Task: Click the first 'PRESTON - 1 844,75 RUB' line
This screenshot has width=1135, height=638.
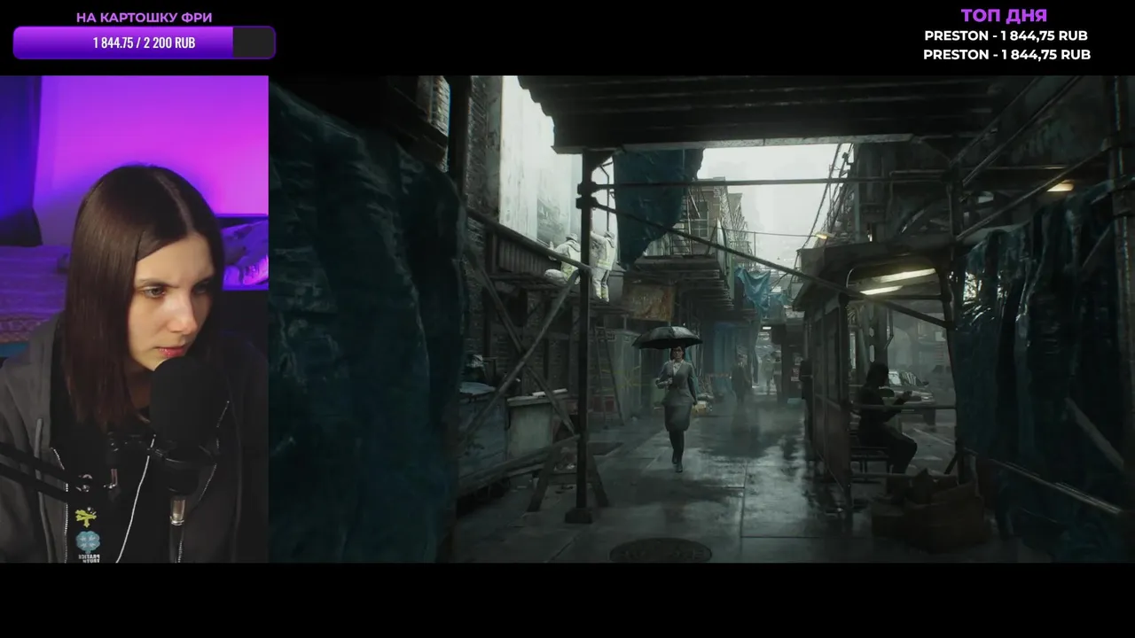Action: (x=1006, y=35)
